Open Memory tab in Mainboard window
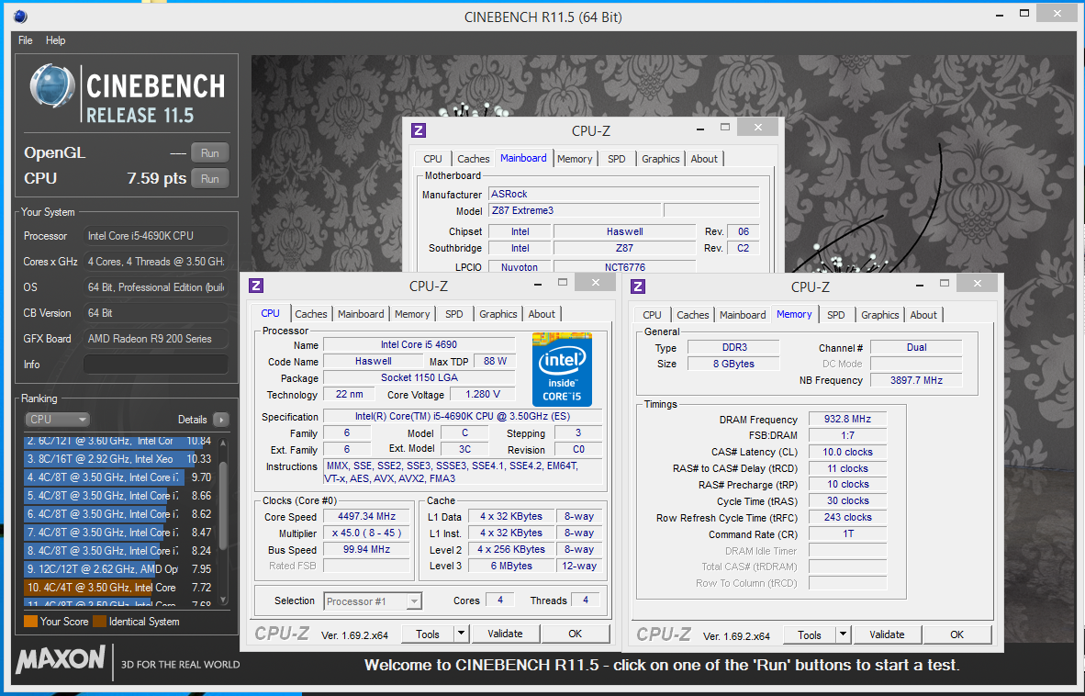 (575, 159)
